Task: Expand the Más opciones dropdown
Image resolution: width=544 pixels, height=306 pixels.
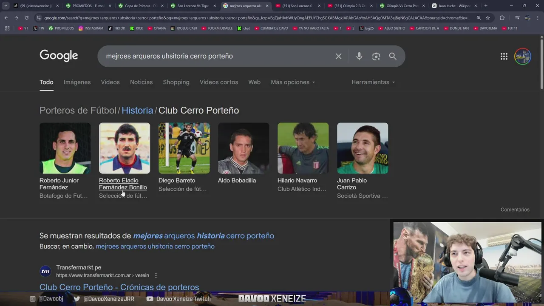Action: click(x=293, y=82)
